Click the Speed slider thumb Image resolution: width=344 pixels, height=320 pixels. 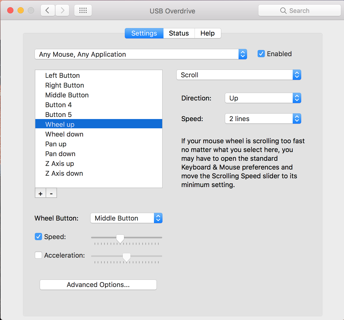120,239
